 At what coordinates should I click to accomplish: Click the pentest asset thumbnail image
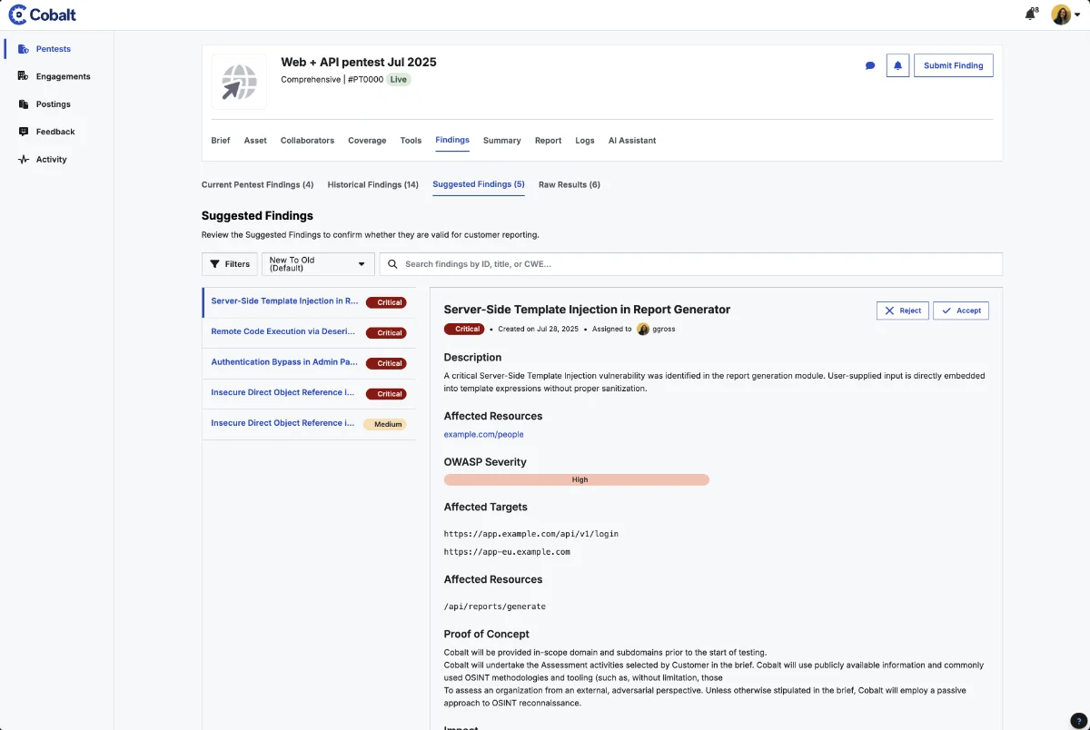click(x=239, y=82)
